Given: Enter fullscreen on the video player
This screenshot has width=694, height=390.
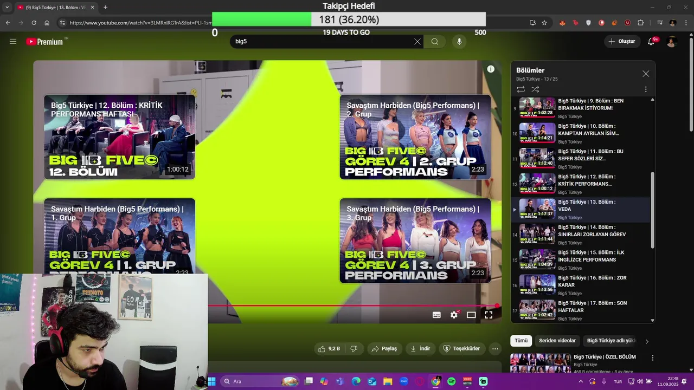Looking at the screenshot, I should 489,315.
